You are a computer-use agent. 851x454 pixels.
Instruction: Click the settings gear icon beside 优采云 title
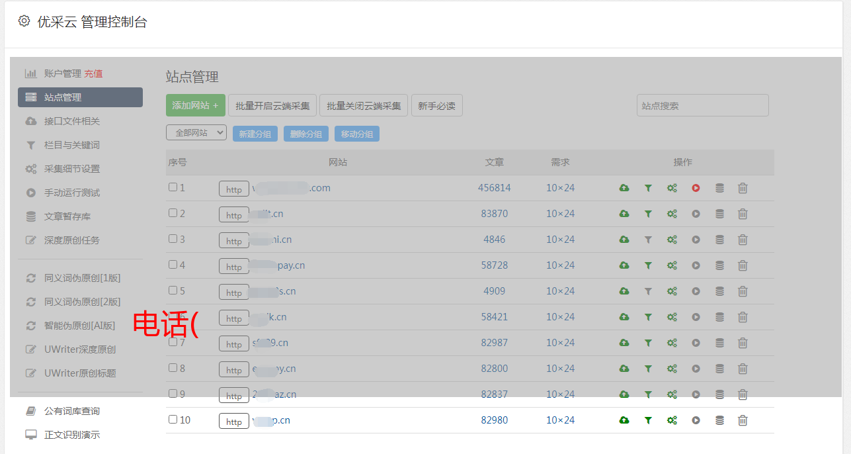(24, 21)
